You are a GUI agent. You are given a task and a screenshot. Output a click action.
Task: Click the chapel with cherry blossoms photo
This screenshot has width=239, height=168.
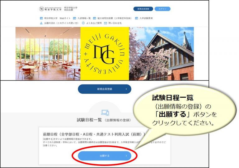point(162,54)
